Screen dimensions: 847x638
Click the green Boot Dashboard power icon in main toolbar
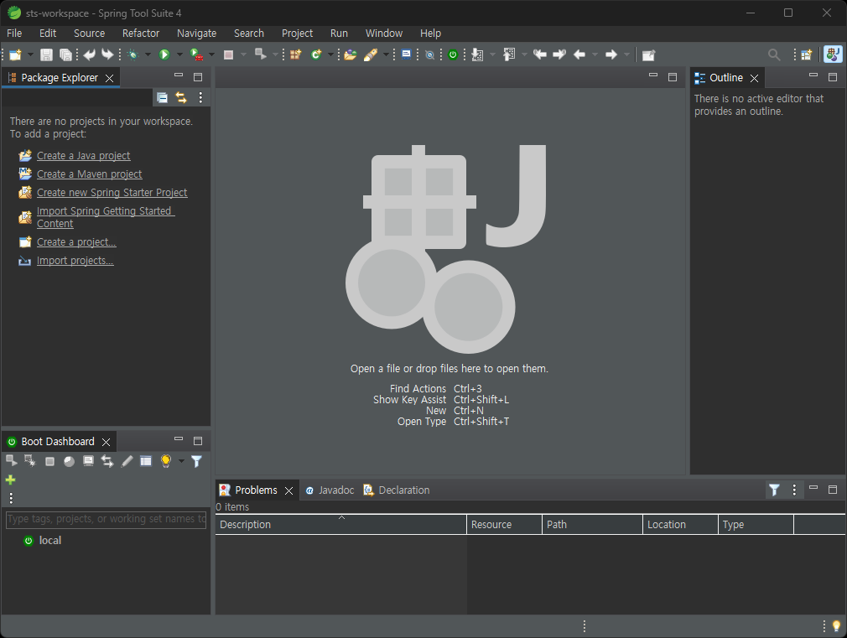(453, 54)
